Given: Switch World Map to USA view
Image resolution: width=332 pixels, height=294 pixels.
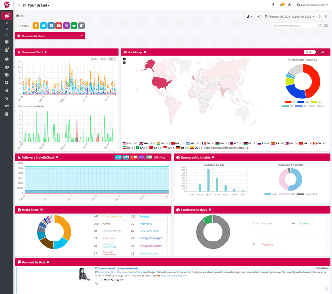Looking at the screenshot, I should click(x=322, y=52).
